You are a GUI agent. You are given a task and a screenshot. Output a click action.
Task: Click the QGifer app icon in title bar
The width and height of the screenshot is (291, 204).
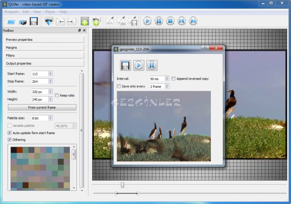(5, 4)
